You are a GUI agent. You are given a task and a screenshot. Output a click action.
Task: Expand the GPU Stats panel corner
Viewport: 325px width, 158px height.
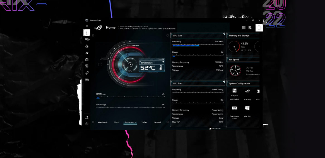pyautogui.click(x=224, y=82)
